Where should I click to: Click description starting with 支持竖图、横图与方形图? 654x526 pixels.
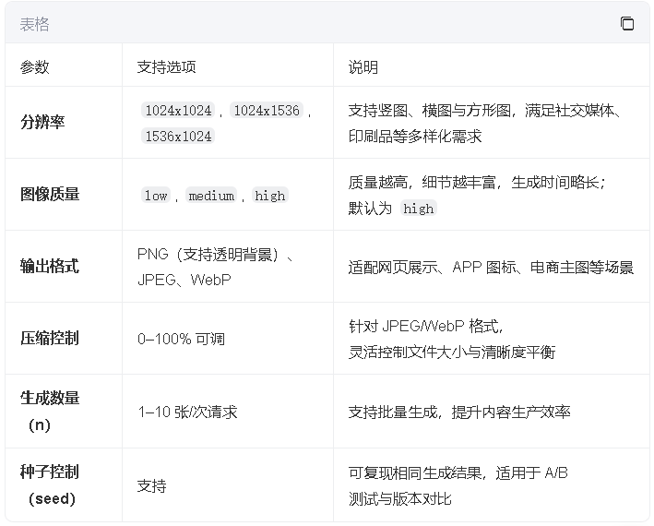click(x=484, y=123)
